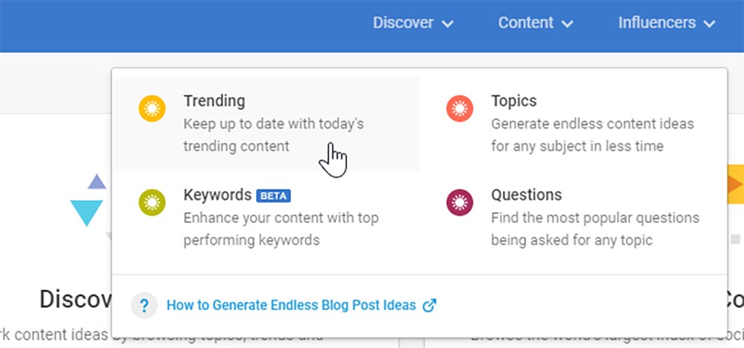
Task: Click the Discover navigation label
Action: [x=403, y=23]
